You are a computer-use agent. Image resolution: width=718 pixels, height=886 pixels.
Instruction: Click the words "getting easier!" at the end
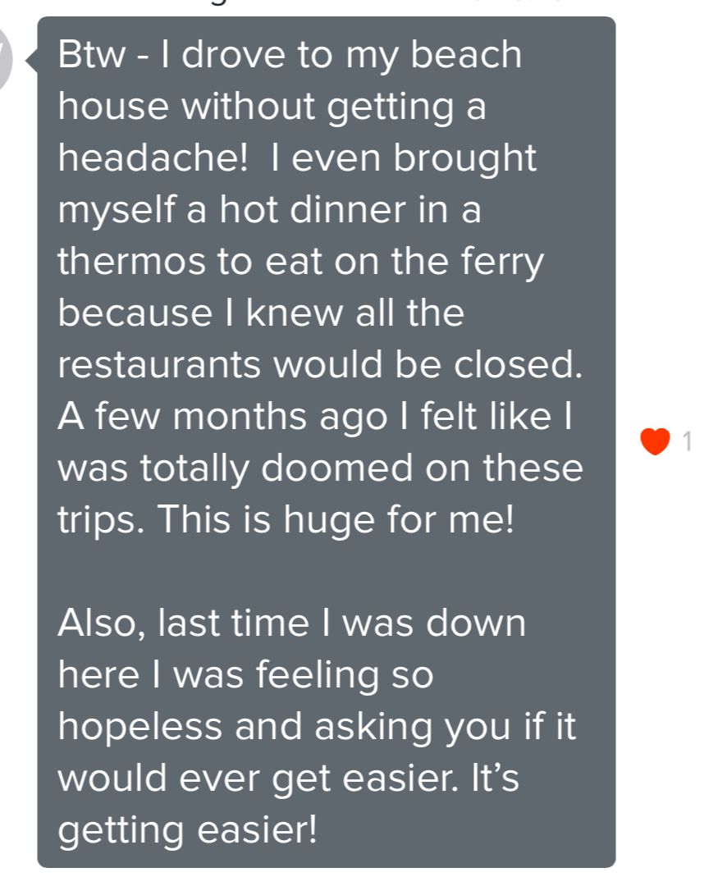click(x=187, y=830)
